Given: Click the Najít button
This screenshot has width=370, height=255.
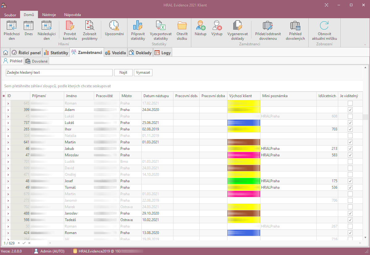Looking at the screenshot, I should tap(123, 72).
